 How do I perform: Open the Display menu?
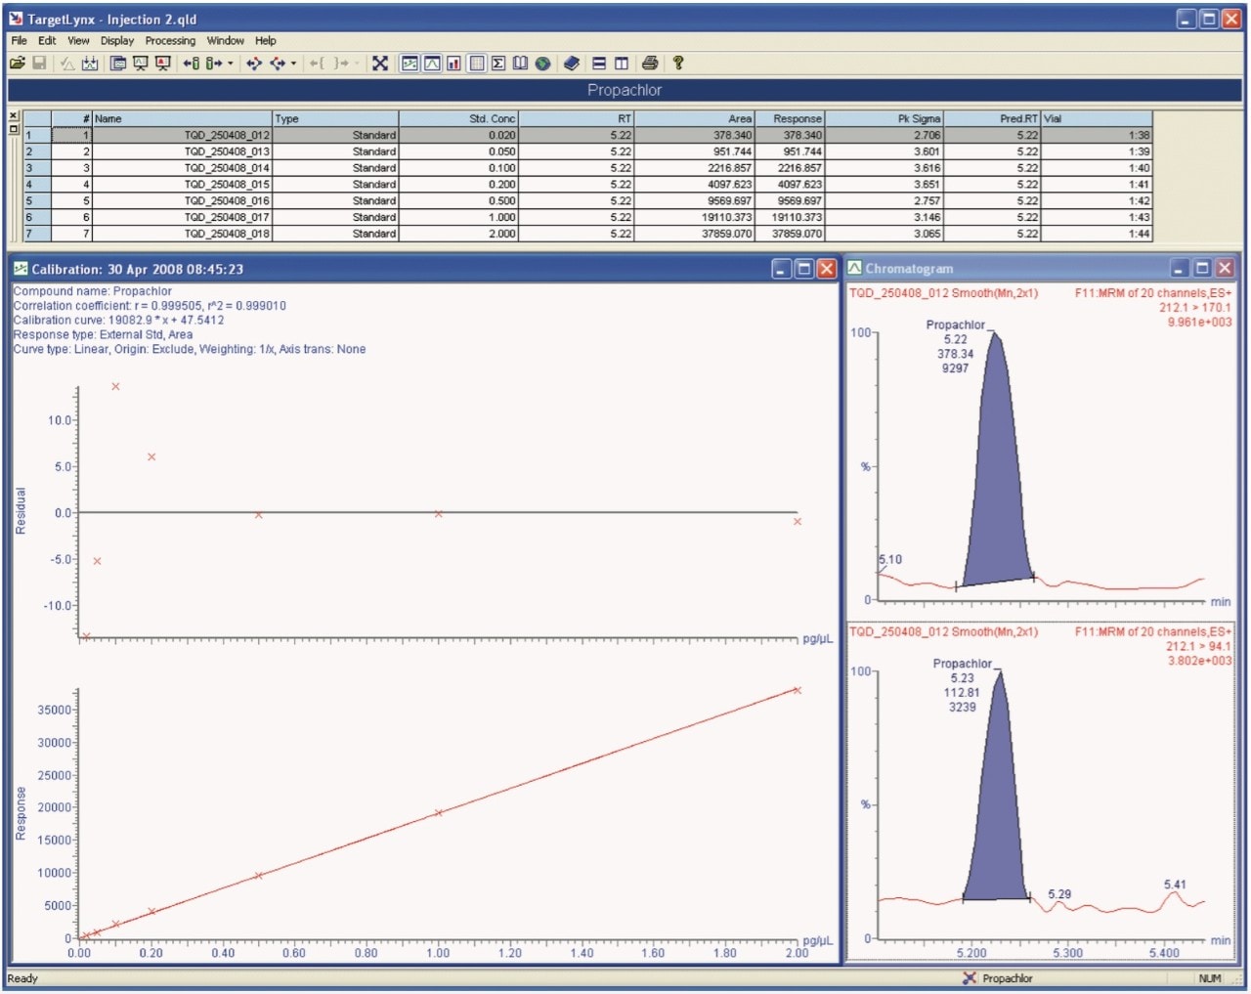[x=117, y=41]
